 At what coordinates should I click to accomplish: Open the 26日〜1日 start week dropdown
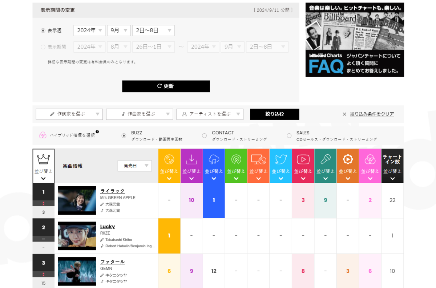pyautogui.click(x=153, y=47)
